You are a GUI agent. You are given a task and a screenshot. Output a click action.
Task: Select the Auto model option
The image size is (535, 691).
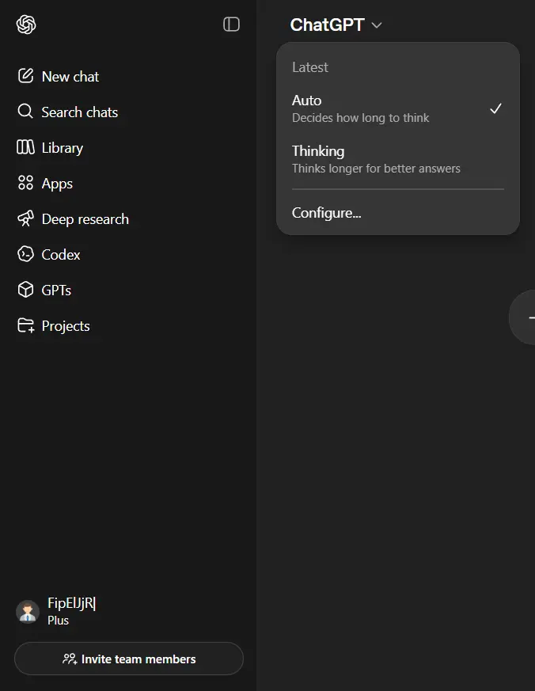tap(397, 109)
